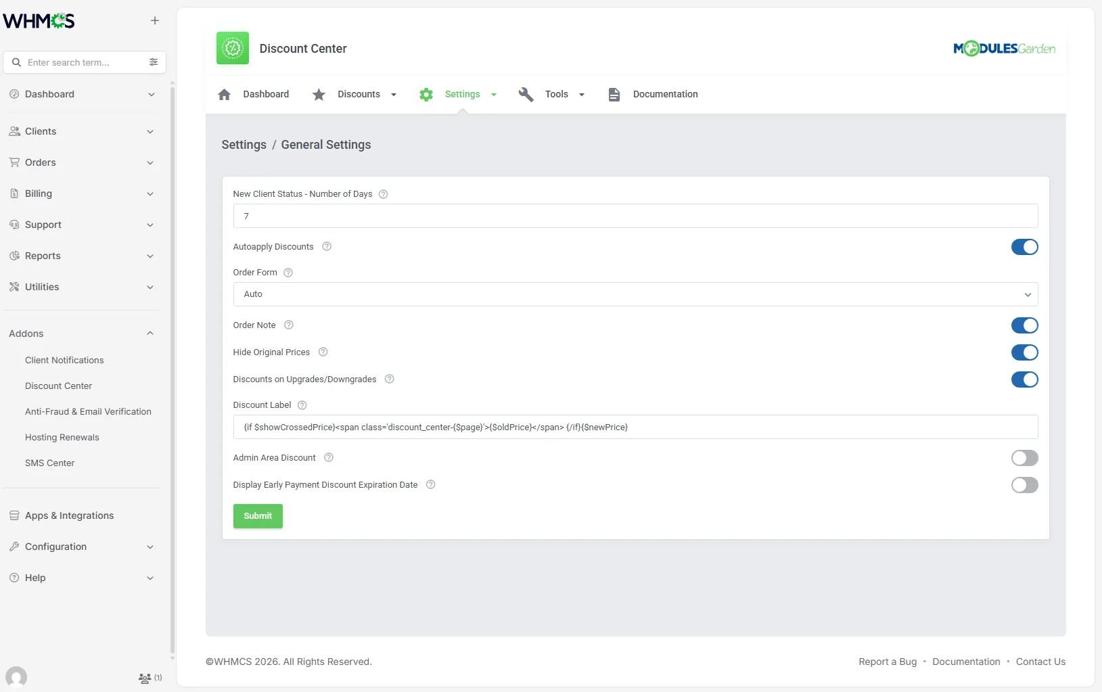Screen dimensions: 1102x692
Task: Enable Admin Area Discount toggle
Action: pos(1025,458)
